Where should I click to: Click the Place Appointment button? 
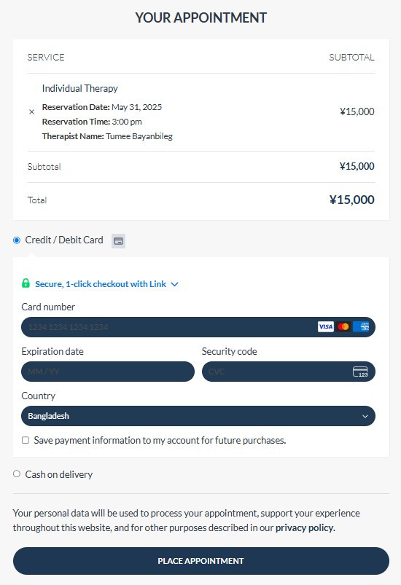point(201,561)
